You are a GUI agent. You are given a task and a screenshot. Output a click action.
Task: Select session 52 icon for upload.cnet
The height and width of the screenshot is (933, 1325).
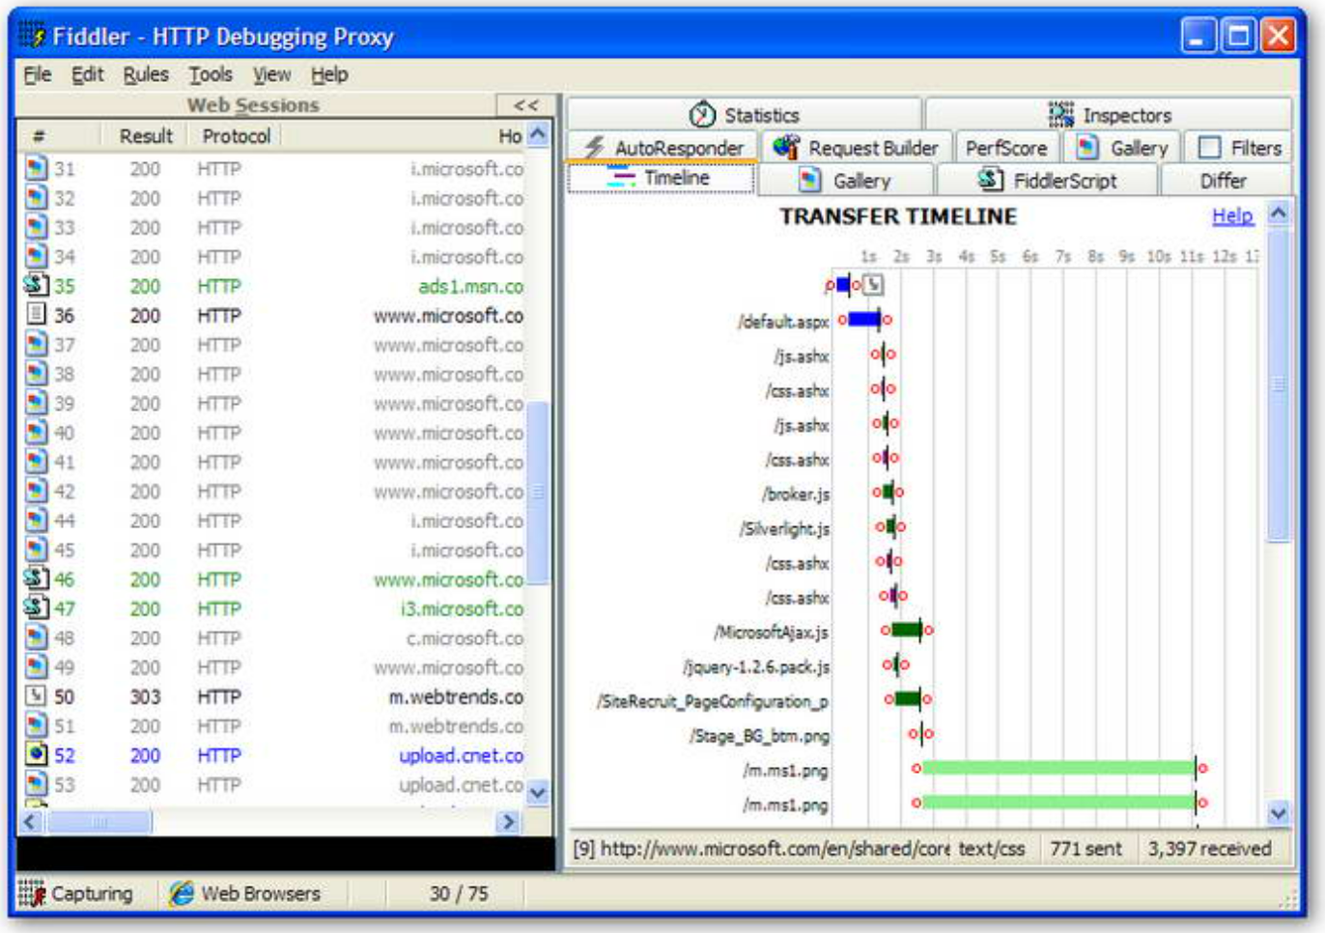[36, 753]
